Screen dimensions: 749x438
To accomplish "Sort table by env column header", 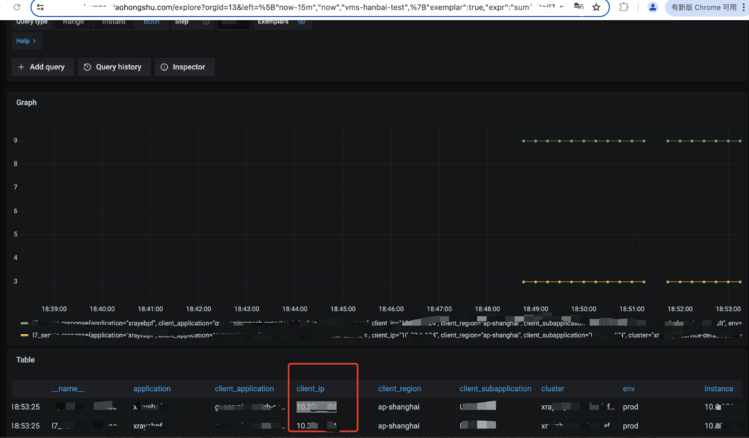I will pyautogui.click(x=628, y=389).
